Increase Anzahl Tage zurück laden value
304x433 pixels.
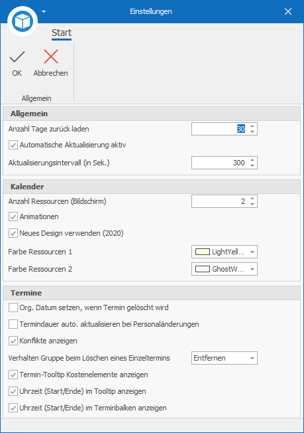click(252, 126)
